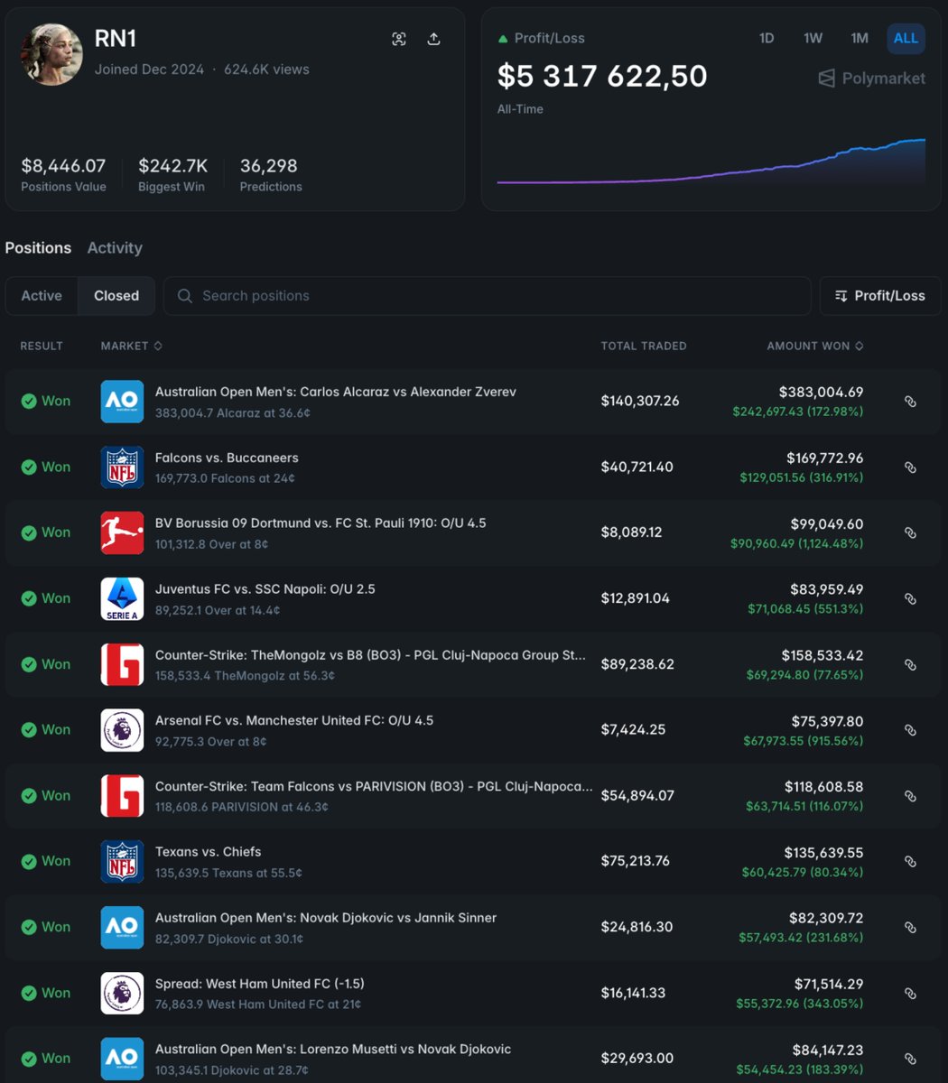This screenshot has height=1083, width=948.
Task: Click Premier League logo for Arsenal market
Action: (x=122, y=730)
